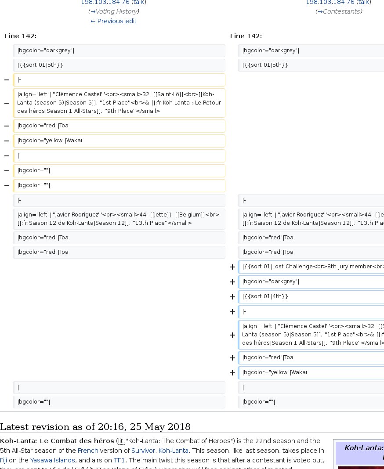Screen dimensions: 384x469
Task: Follow the '→' arrow before Voting History
Action: (x=92, y=11)
